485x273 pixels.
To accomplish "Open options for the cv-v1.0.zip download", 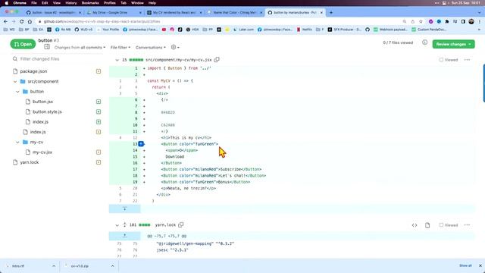I will (x=113, y=266).
